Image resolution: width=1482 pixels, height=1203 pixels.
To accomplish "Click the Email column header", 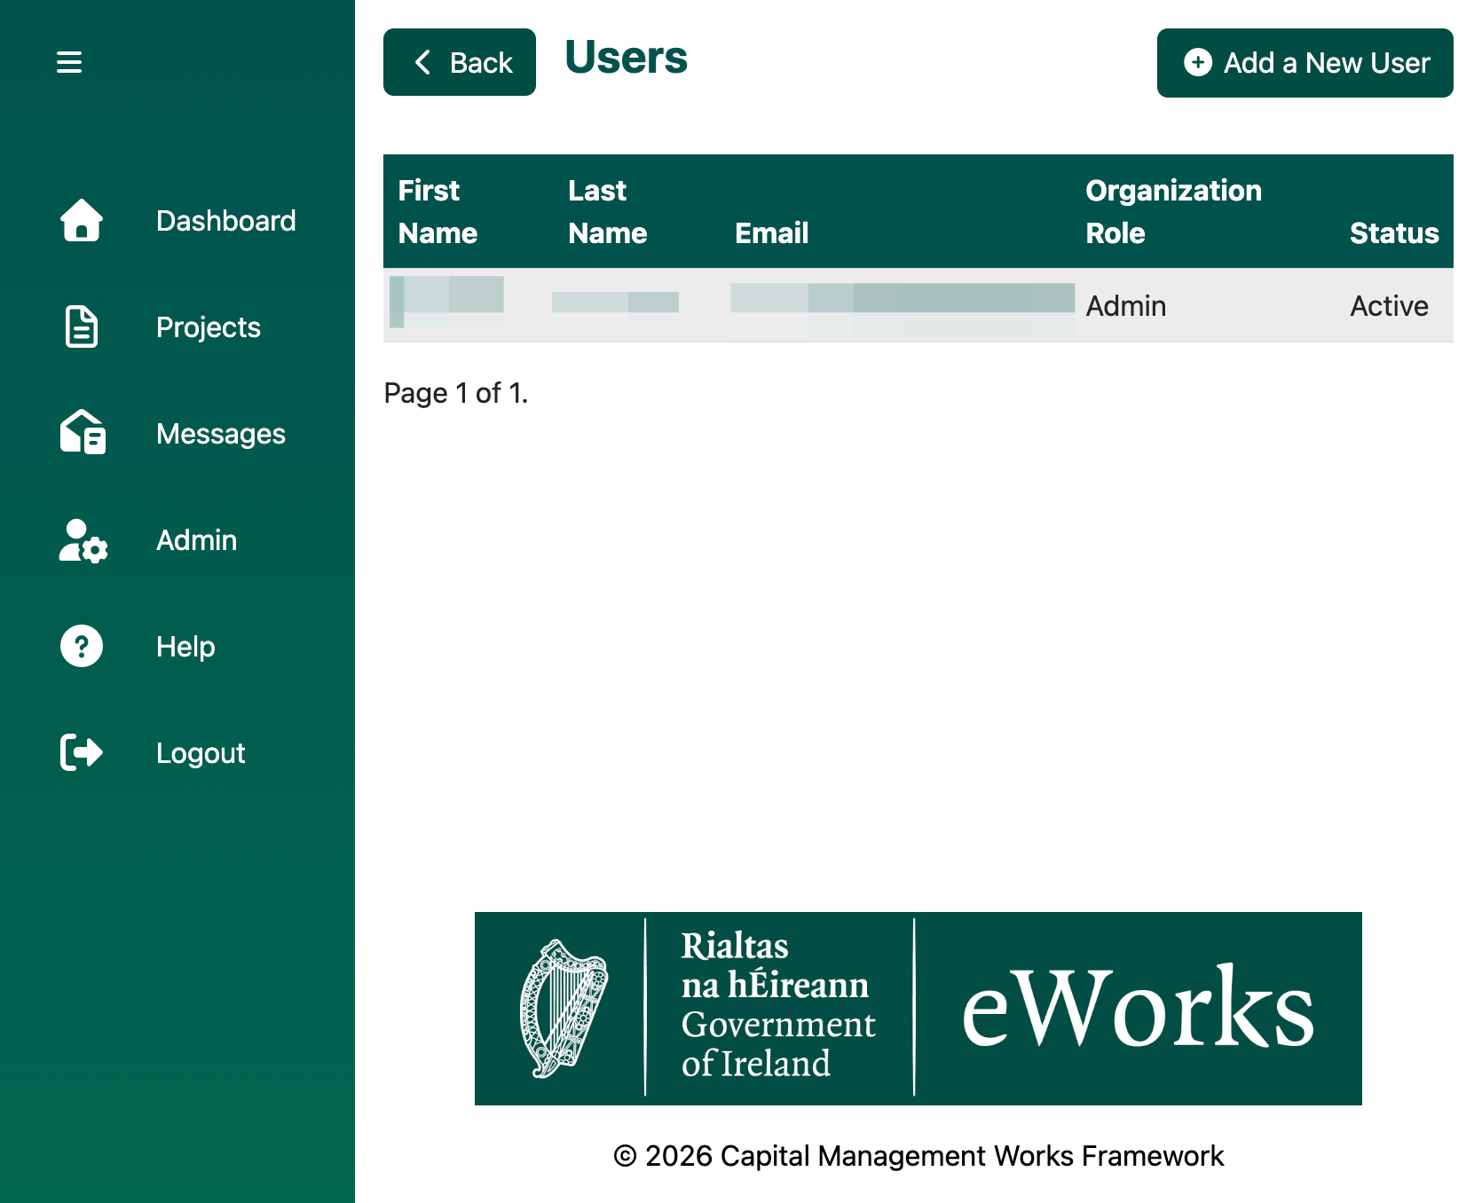I will 772,232.
